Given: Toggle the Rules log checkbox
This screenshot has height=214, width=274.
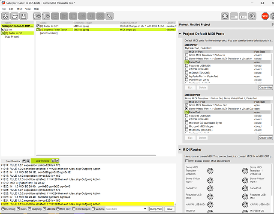Looking at the screenshot, I should tap(18, 209).
